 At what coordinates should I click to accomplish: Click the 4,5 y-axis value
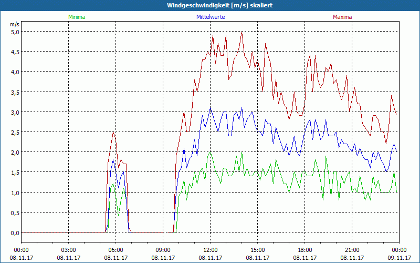coord(15,52)
